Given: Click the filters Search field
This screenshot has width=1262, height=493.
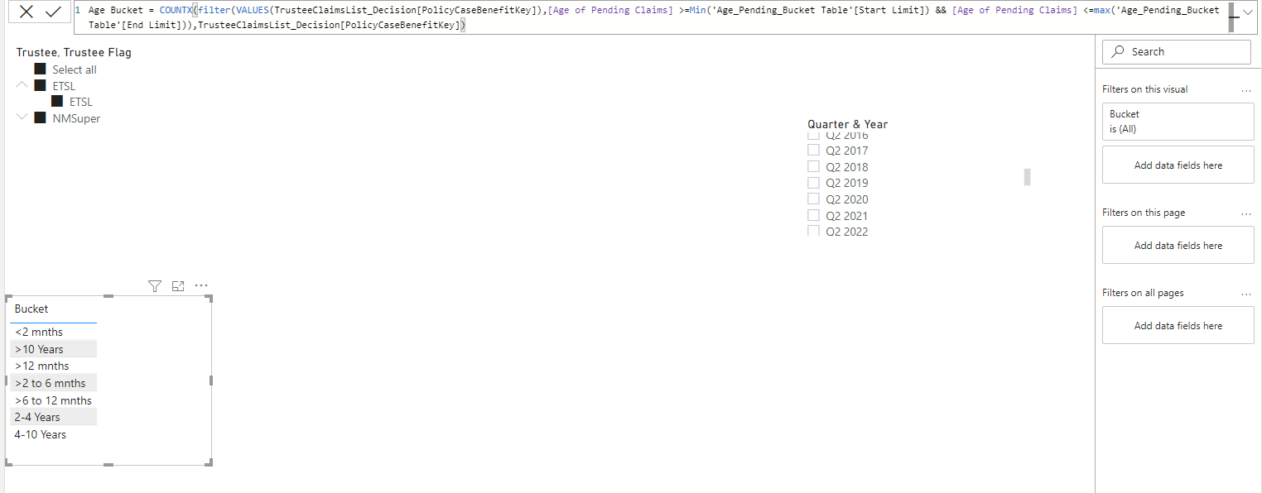Looking at the screenshot, I should 1177,51.
